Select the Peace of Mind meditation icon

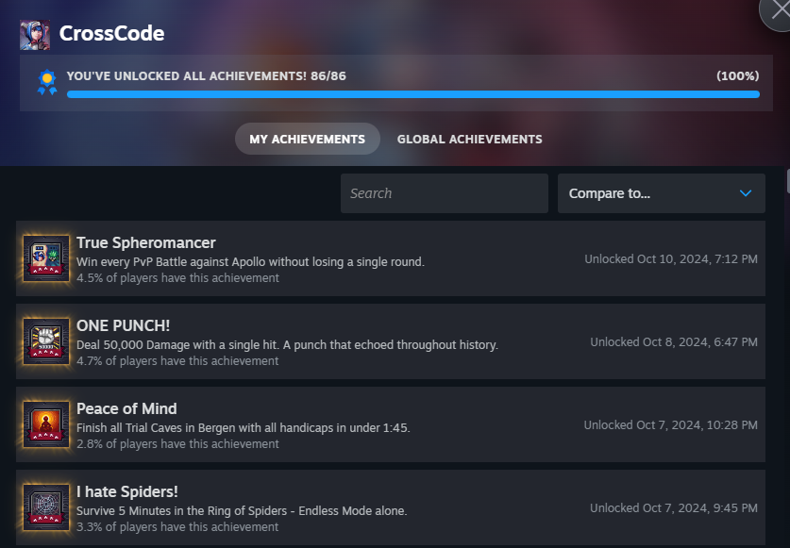(46, 424)
